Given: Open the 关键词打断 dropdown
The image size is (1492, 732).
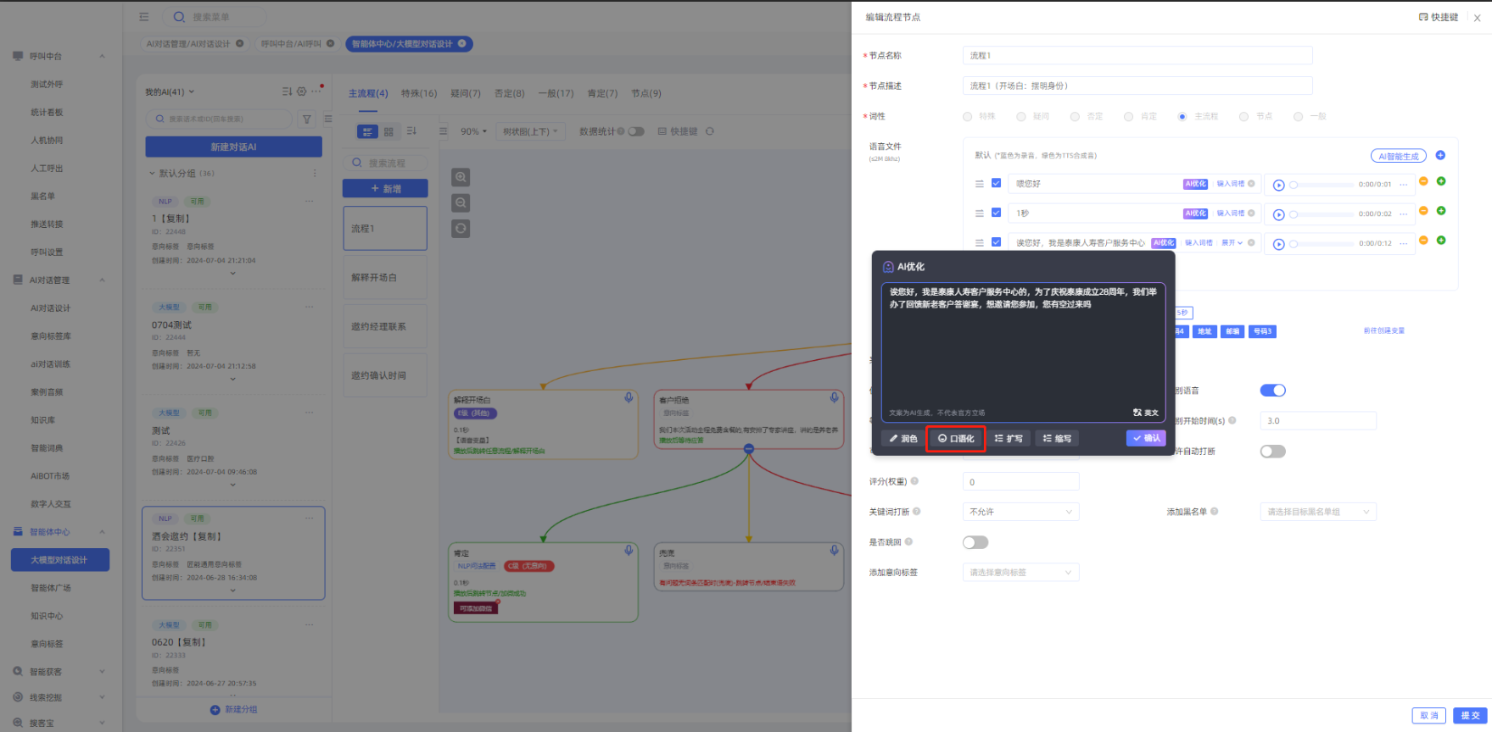Looking at the screenshot, I should (x=1020, y=512).
